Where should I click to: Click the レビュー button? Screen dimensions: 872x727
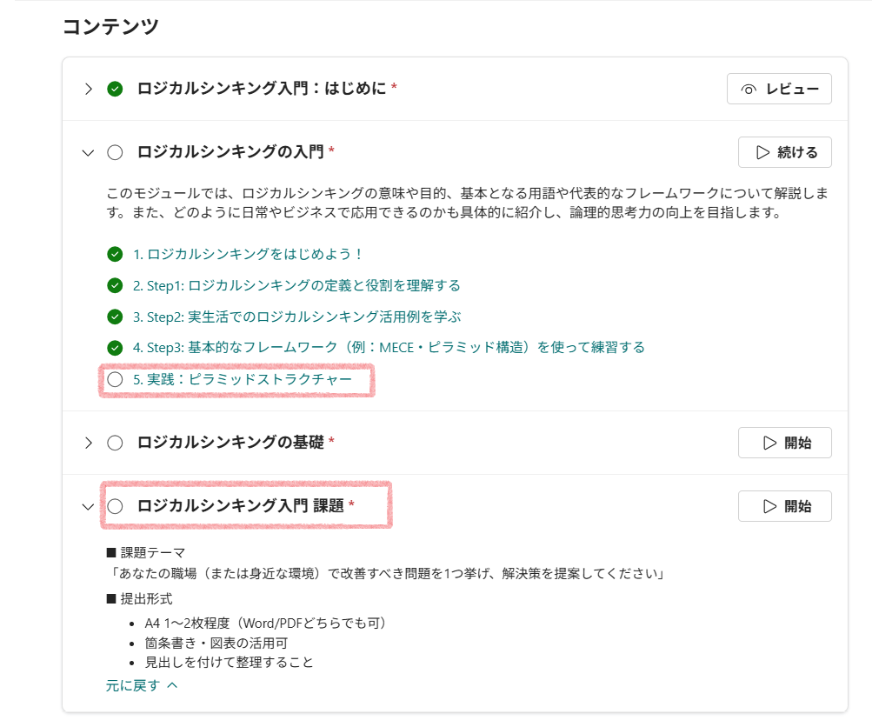[x=779, y=89]
